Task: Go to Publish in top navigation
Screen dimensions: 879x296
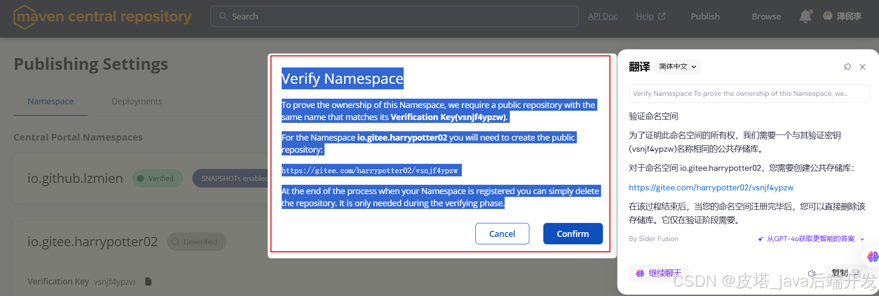Action: 705,17
